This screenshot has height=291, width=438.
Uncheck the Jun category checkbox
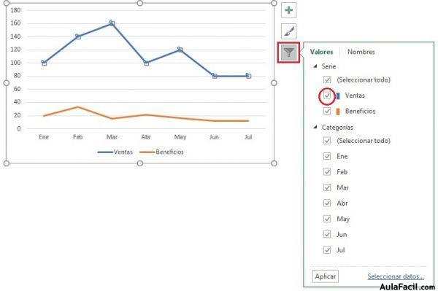(x=327, y=234)
